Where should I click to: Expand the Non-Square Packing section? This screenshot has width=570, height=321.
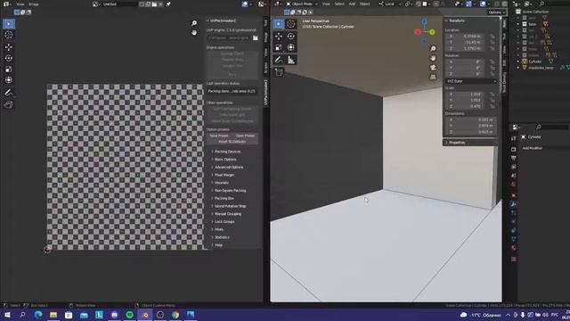pyautogui.click(x=230, y=190)
